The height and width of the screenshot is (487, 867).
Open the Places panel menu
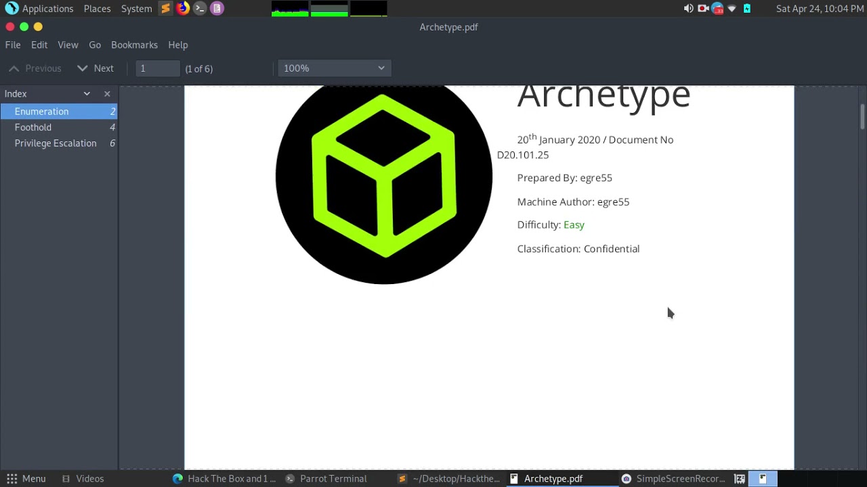coord(97,9)
